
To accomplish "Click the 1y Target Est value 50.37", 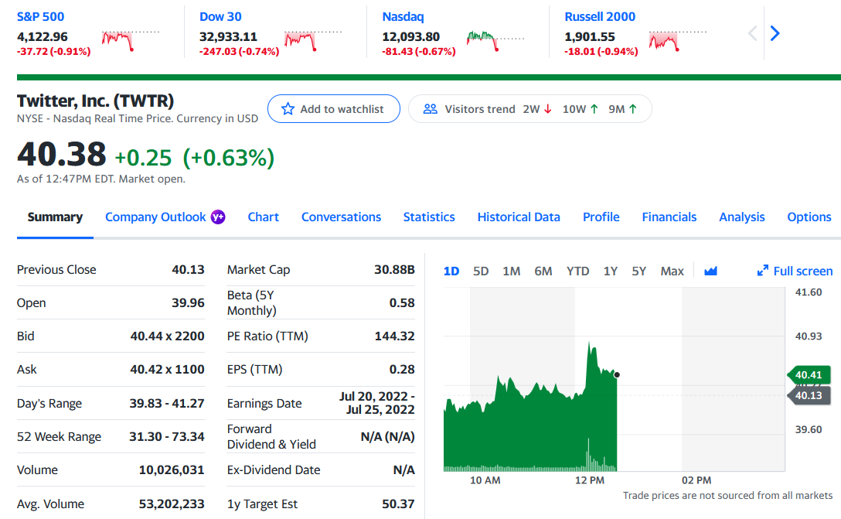I will [398, 504].
